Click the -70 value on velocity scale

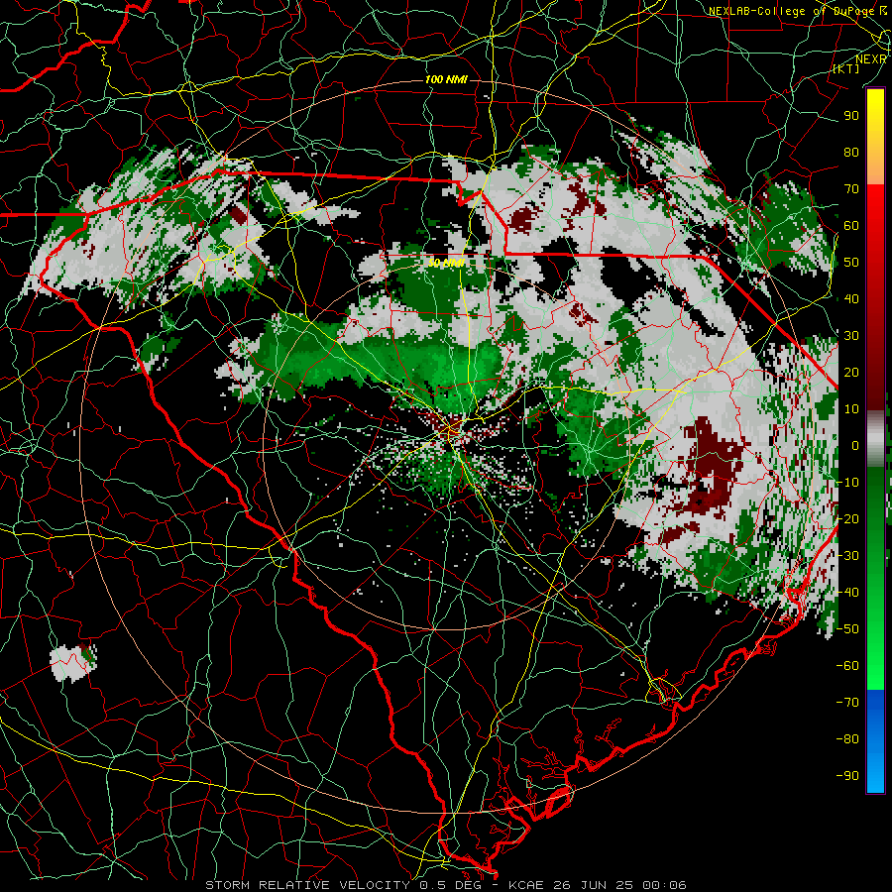click(847, 703)
